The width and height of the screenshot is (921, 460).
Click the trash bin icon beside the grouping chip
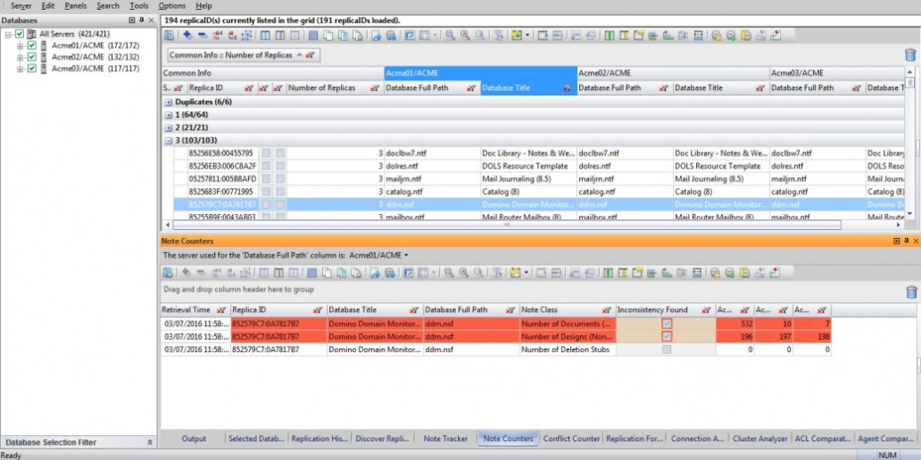[909, 55]
